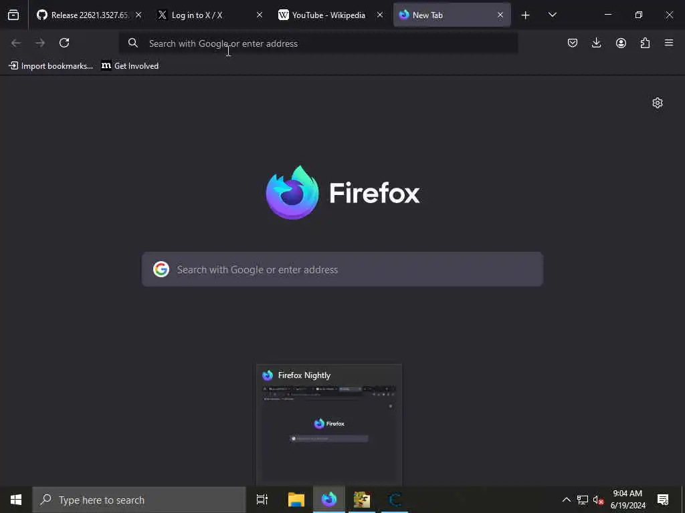Click the taskbar Type here to search box
The height and width of the screenshot is (513, 685).
[139, 500]
